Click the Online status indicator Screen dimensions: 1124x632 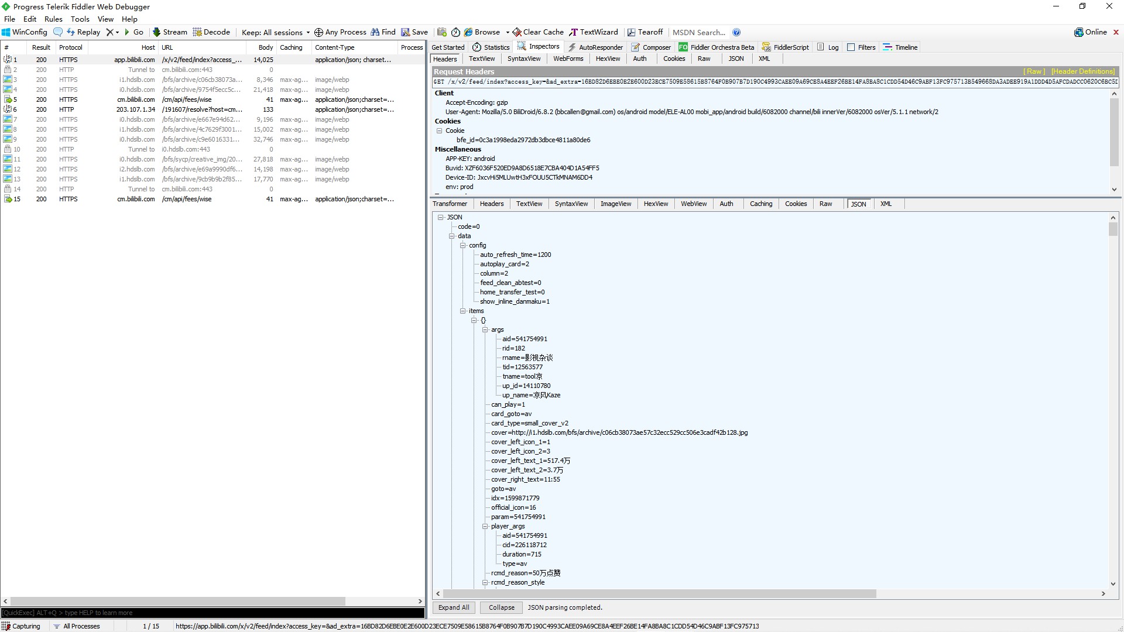(1091, 32)
